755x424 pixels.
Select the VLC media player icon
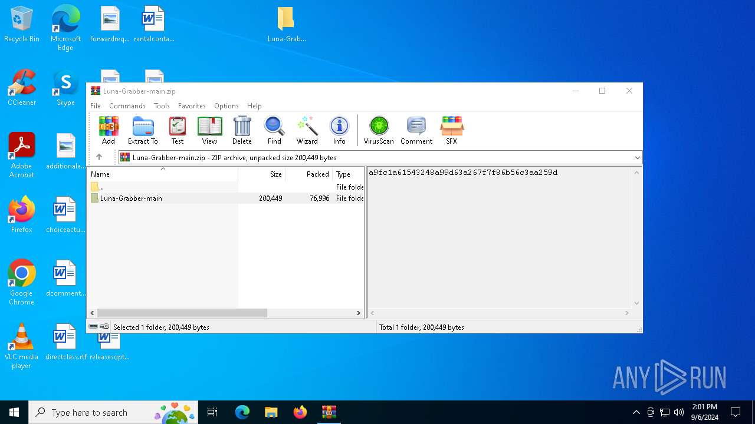tap(22, 346)
